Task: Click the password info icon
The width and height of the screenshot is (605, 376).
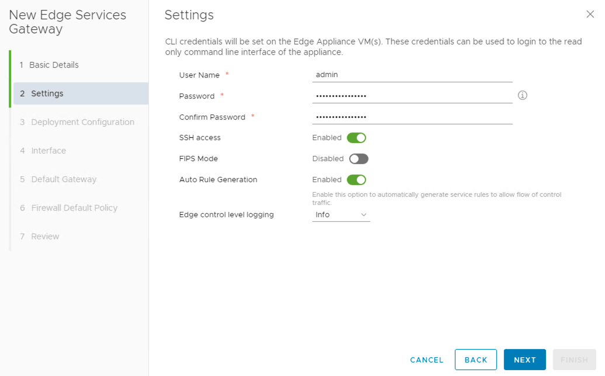Action: 523,95
